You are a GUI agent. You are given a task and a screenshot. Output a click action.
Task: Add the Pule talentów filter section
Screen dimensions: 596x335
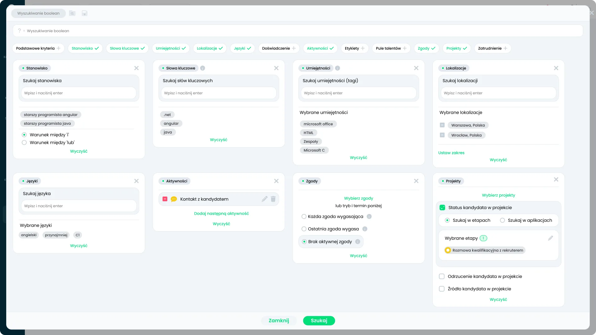(x=391, y=48)
